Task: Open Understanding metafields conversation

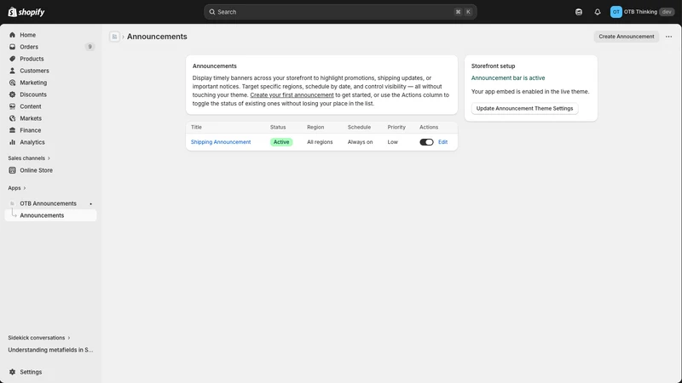Action: [50, 350]
